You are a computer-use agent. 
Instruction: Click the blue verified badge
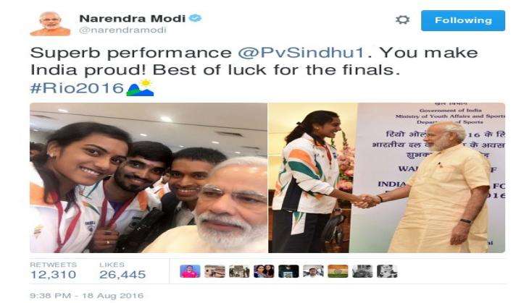[x=195, y=18]
